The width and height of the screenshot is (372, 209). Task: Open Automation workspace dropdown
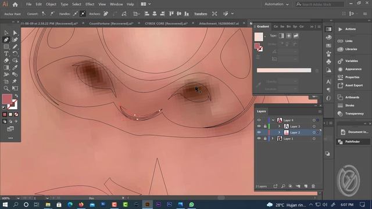[x=277, y=4]
